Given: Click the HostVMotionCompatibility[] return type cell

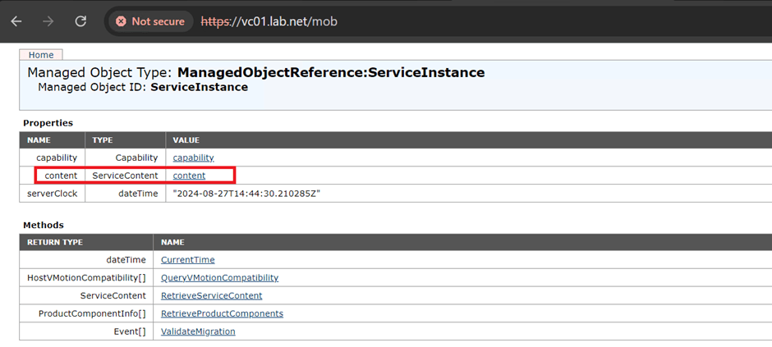Looking at the screenshot, I should (x=86, y=278).
